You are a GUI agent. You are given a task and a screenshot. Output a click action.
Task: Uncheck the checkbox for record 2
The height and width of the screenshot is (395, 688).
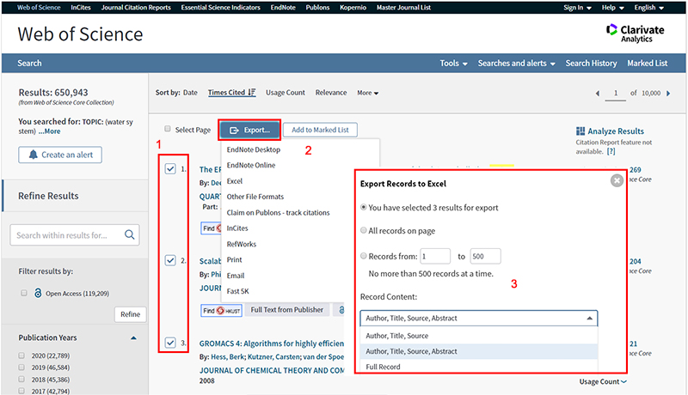pyautogui.click(x=170, y=260)
